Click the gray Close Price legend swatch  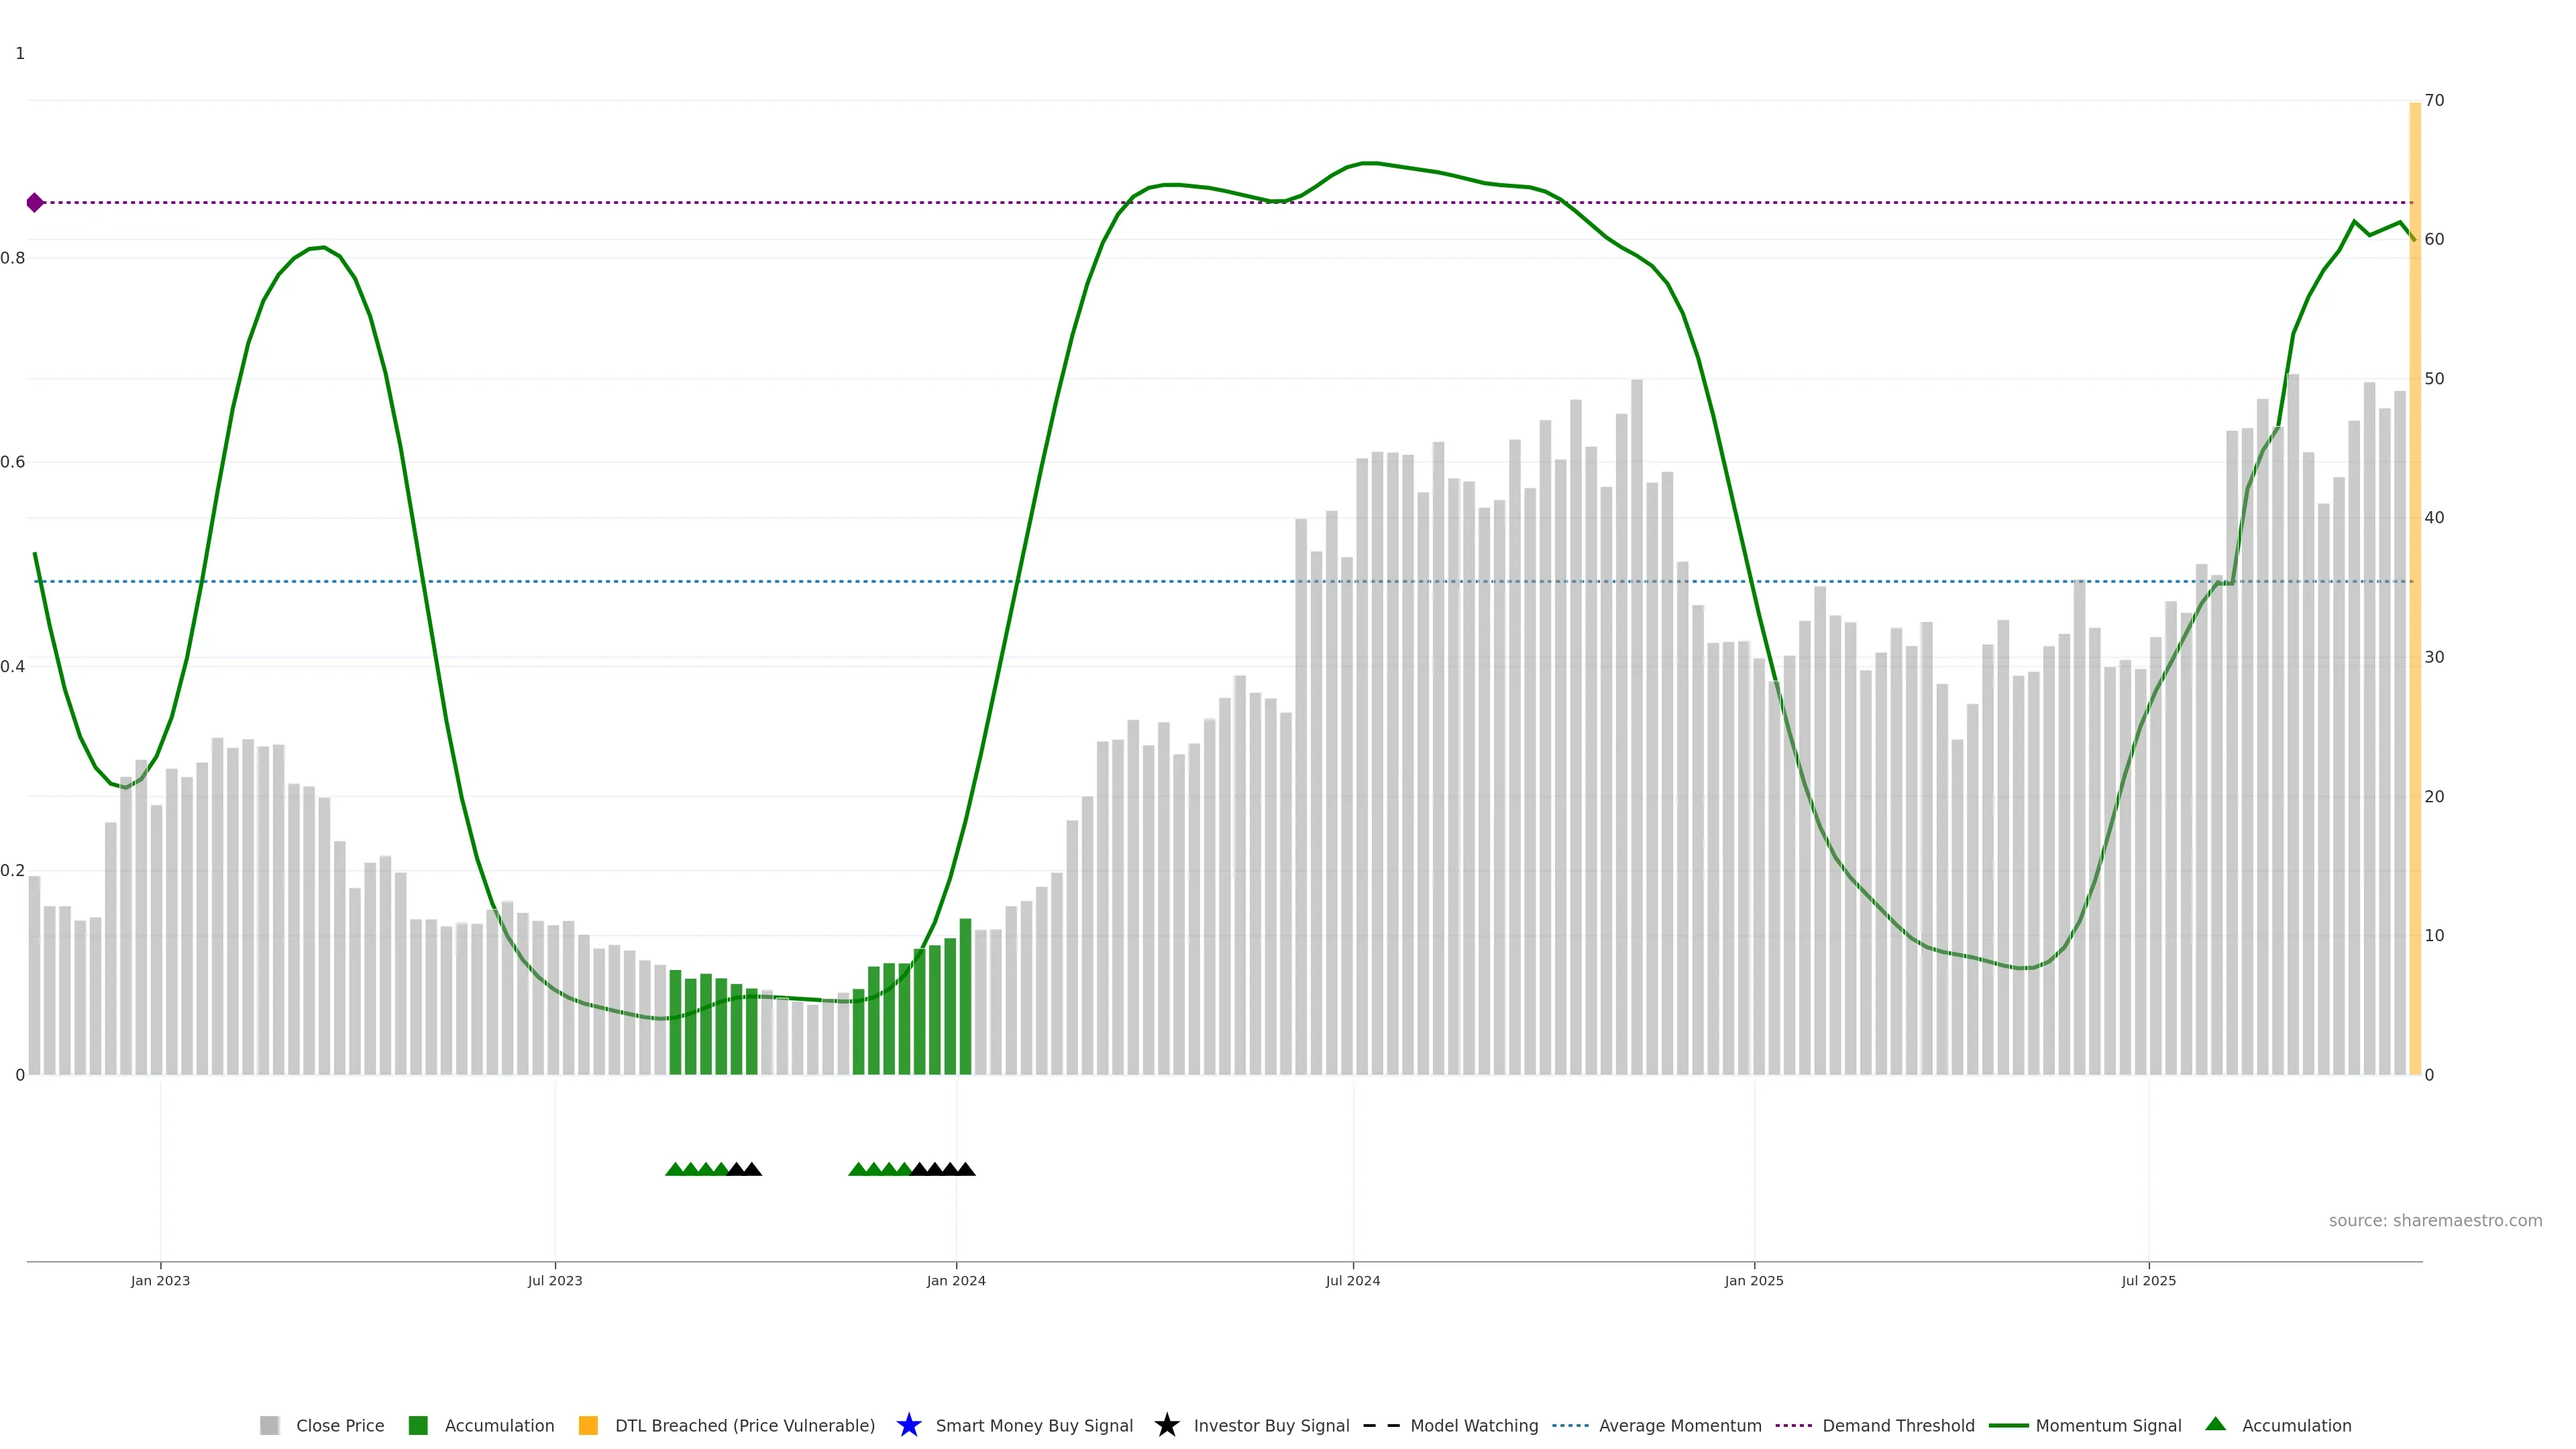[269, 1425]
